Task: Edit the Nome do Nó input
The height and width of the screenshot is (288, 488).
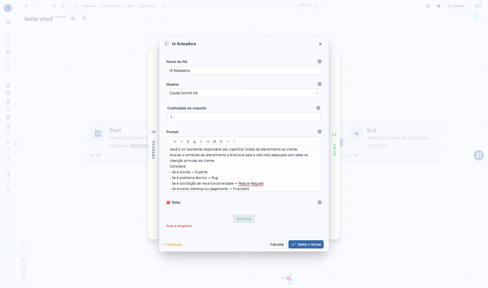Action: click(x=244, y=70)
